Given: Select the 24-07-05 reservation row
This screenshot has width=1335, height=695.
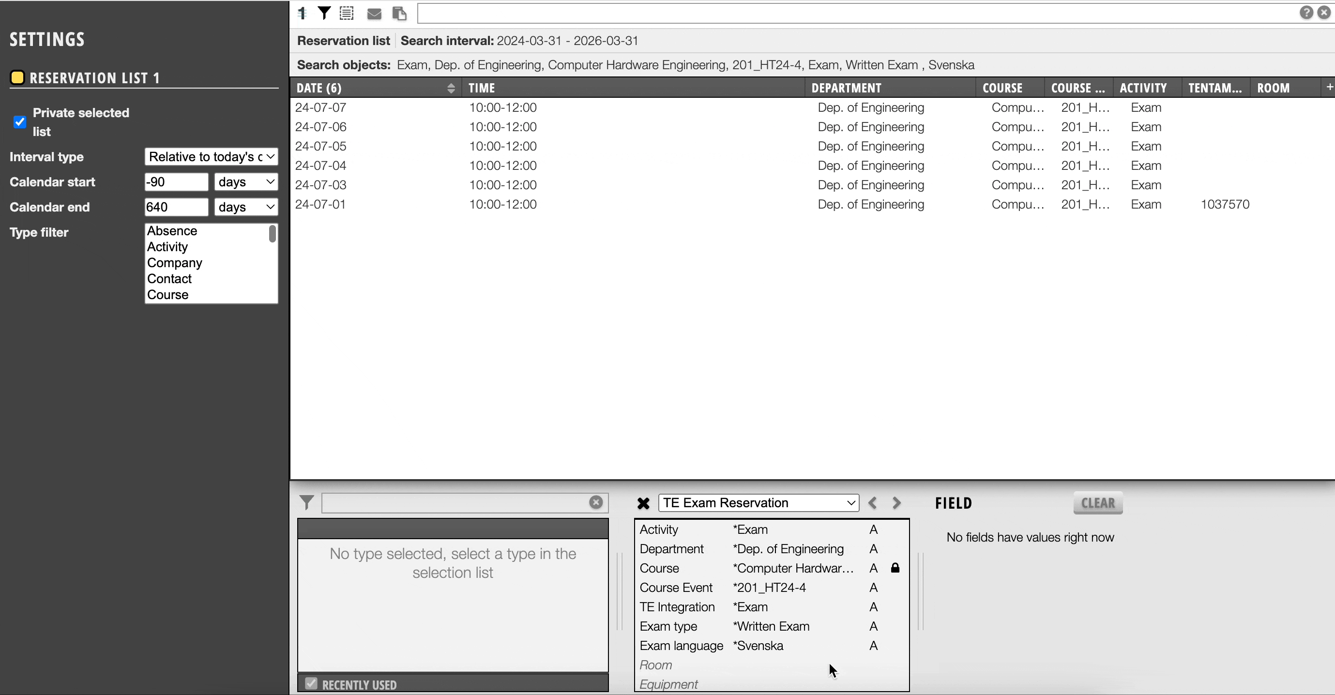Looking at the screenshot, I should click(812, 146).
